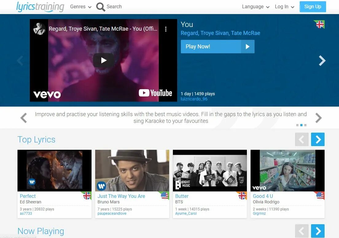Viewport: 339px width, 238px height.
Task: Open the Perfect video thumbnail
Action: click(x=54, y=171)
